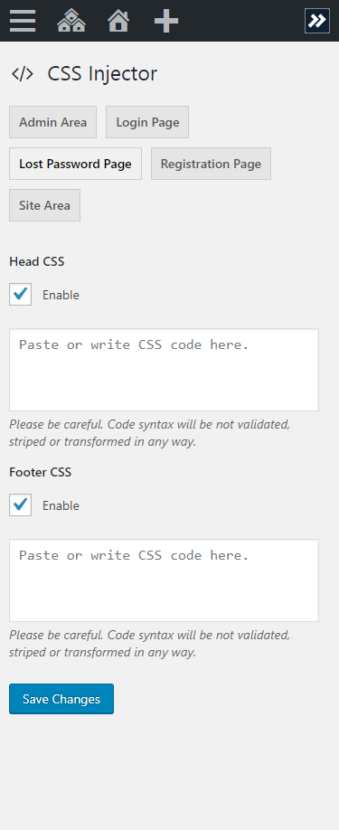This screenshot has height=830, width=339.
Task: Click the plus New content icon
Action: (166, 21)
